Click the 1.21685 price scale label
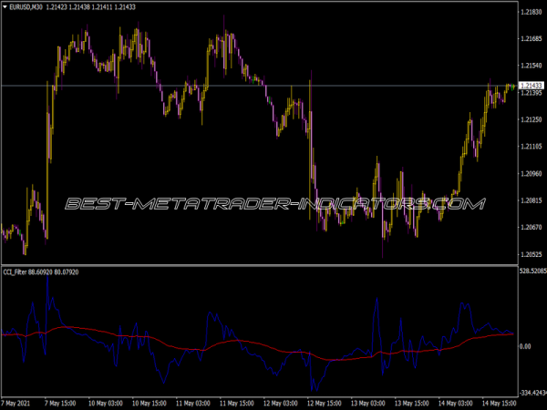Image resolution: width=547 pixels, height=410 pixels. point(531,39)
